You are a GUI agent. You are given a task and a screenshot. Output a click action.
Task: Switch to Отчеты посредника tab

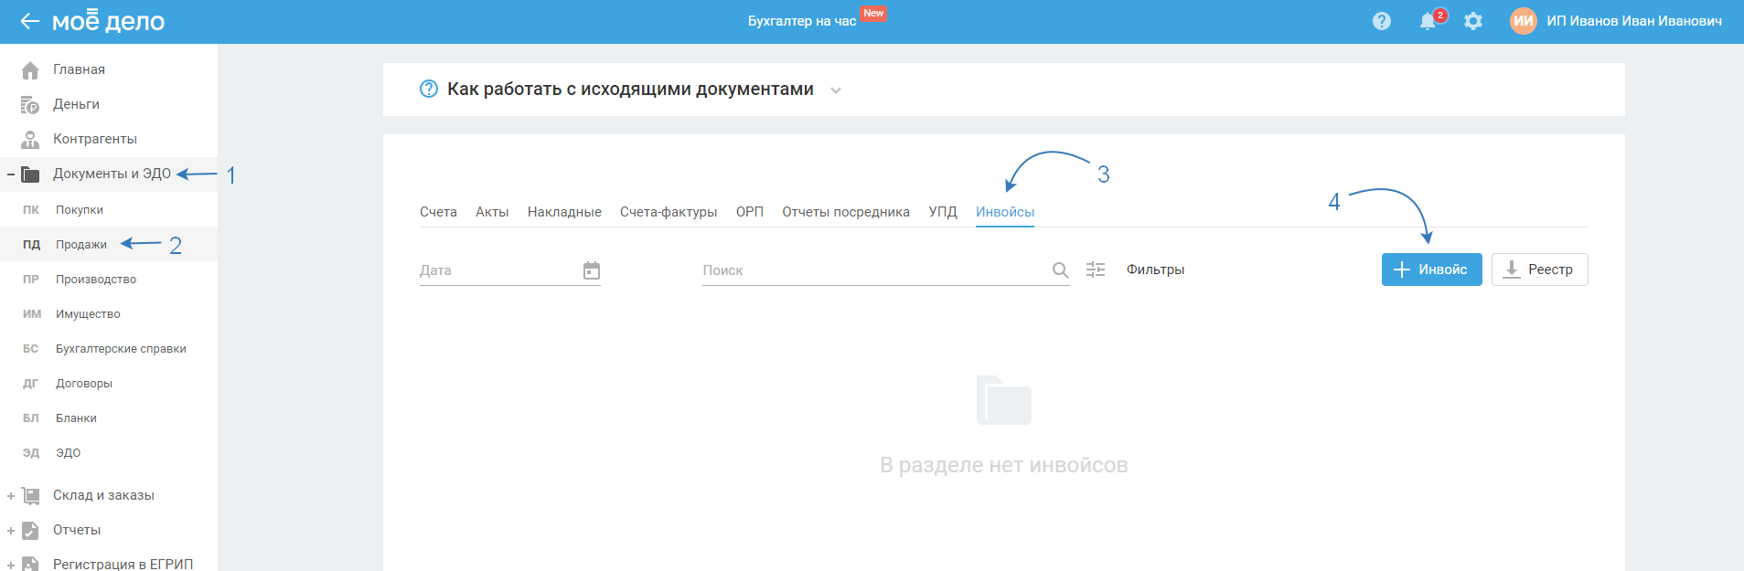[x=846, y=212]
